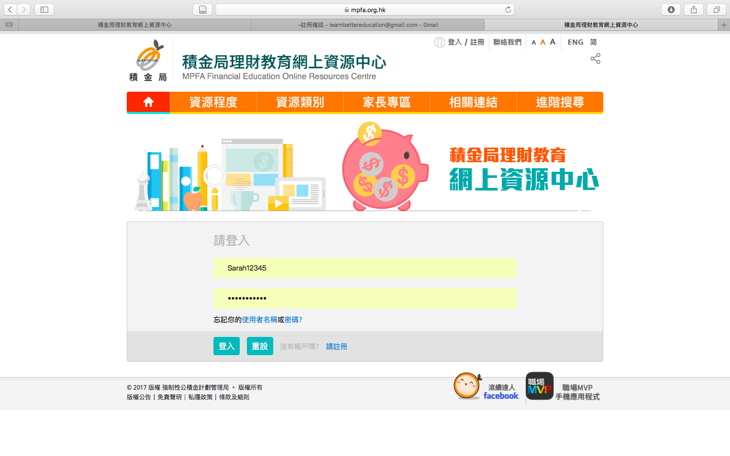This screenshot has height=456, width=730.
Task: Open the 家長專區 navigation menu
Action: (x=387, y=102)
